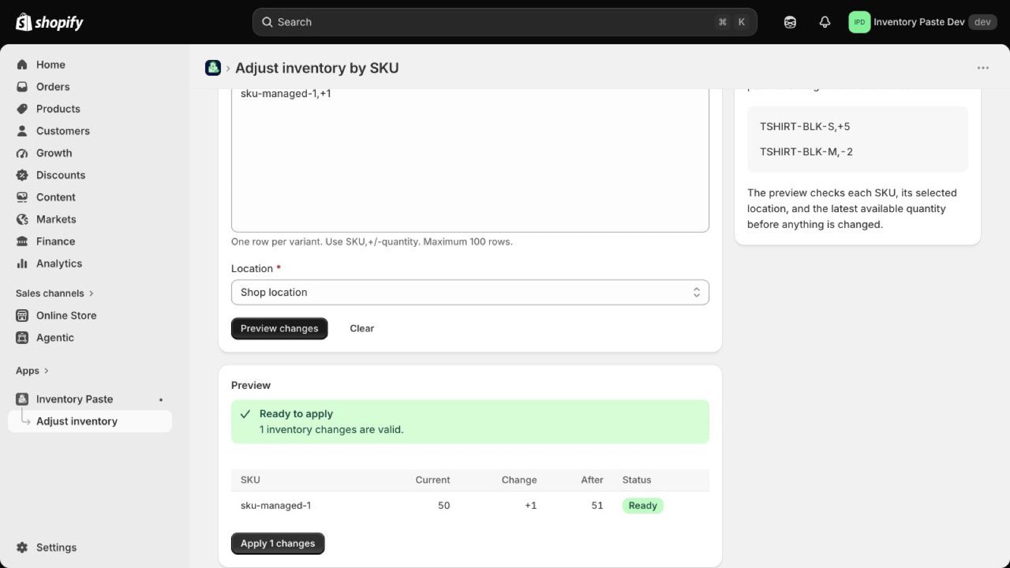Expand the Sales channels section

click(55, 293)
